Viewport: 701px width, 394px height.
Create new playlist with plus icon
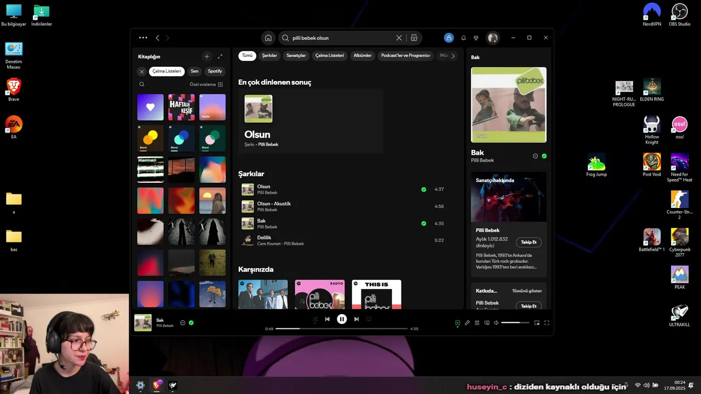click(206, 56)
